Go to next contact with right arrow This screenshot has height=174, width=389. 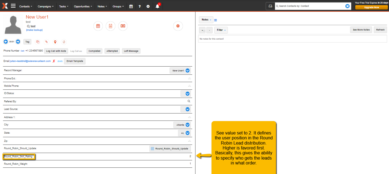[18, 42]
